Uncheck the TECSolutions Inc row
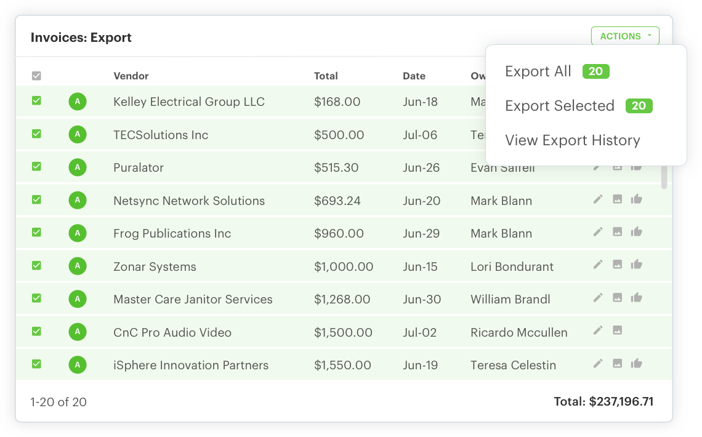Screen dimensions: 702x437 pos(36,134)
